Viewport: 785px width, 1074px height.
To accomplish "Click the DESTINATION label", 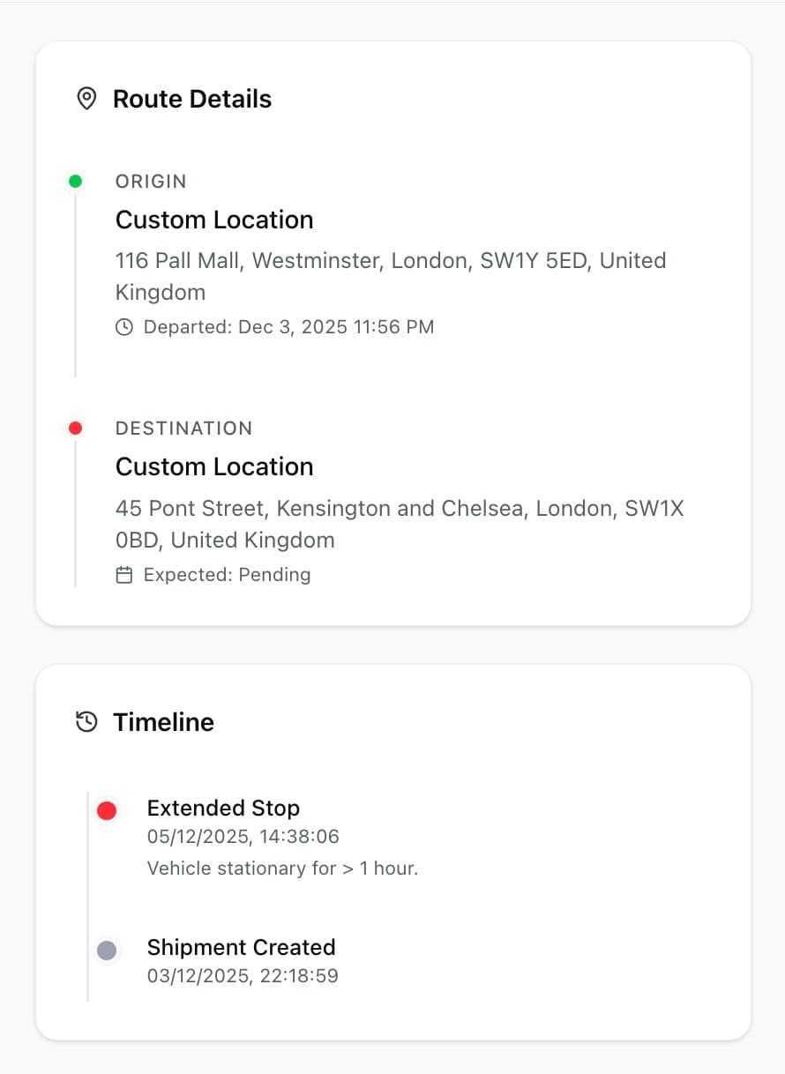I will click(x=183, y=429).
